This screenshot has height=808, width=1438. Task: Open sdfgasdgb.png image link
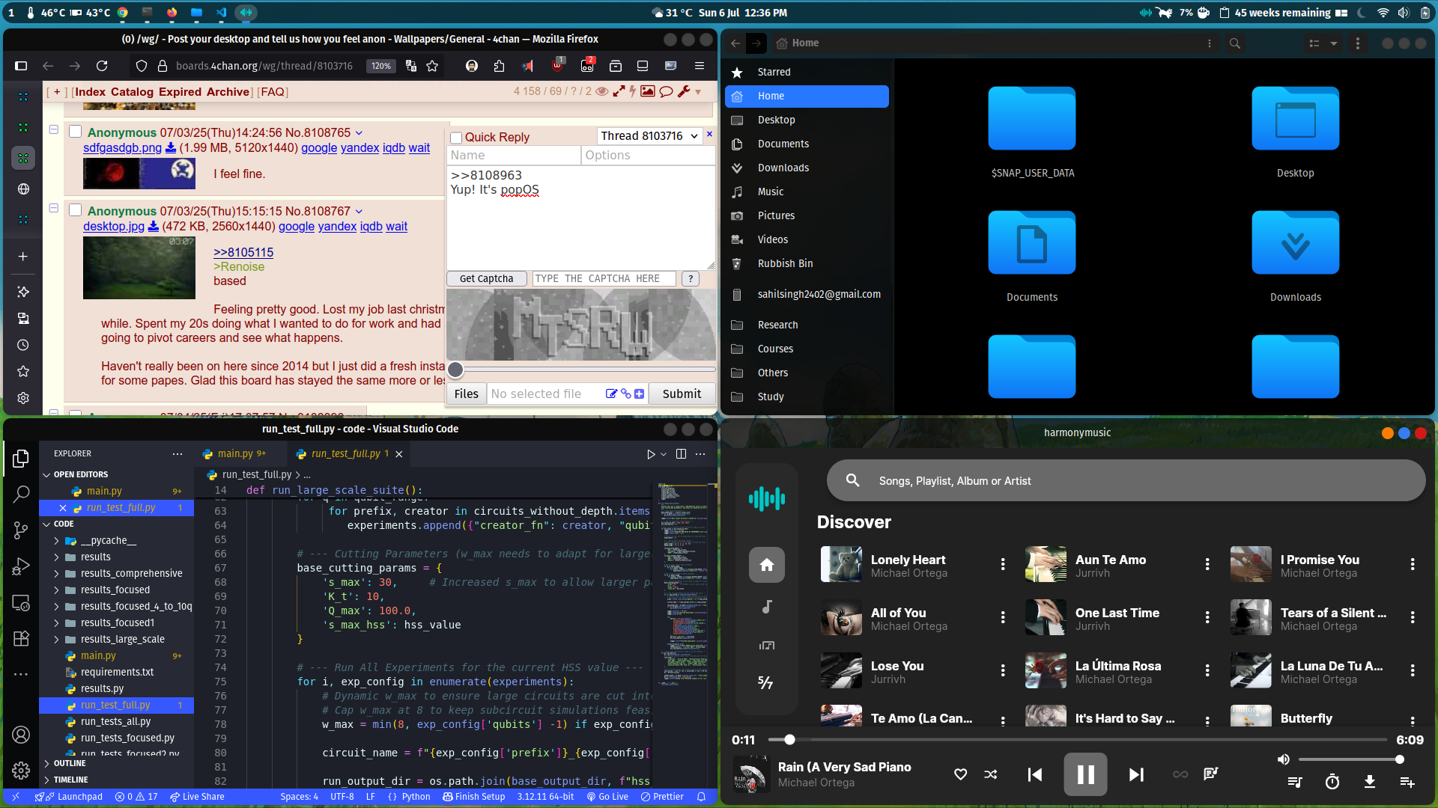coord(122,147)
